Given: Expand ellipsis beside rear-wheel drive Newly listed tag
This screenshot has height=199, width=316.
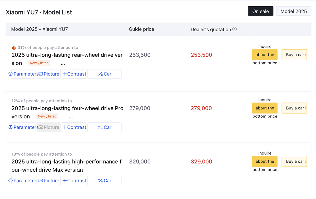Looking at the screenshot, I should pos(63,63).
